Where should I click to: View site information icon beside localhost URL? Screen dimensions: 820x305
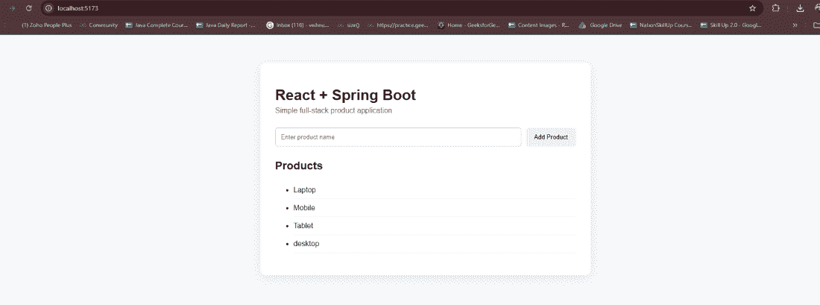click(48, 8)
